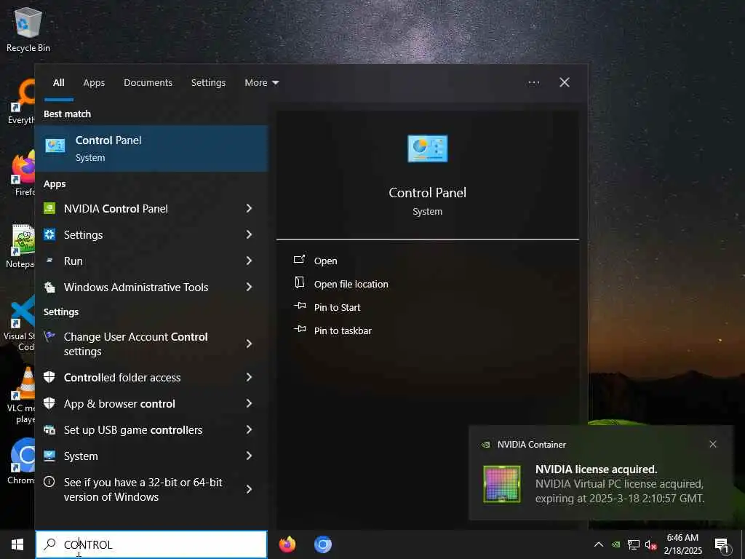Click the Settings gear icon in Apps list
The height and width of the screenshot is (559, 745).
(x=49, y=234)
